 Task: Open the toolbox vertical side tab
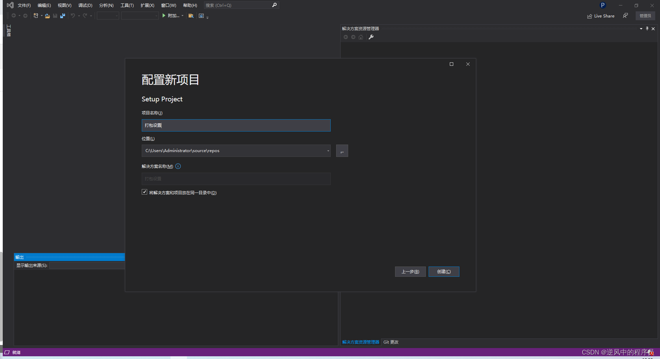[9, 30]
